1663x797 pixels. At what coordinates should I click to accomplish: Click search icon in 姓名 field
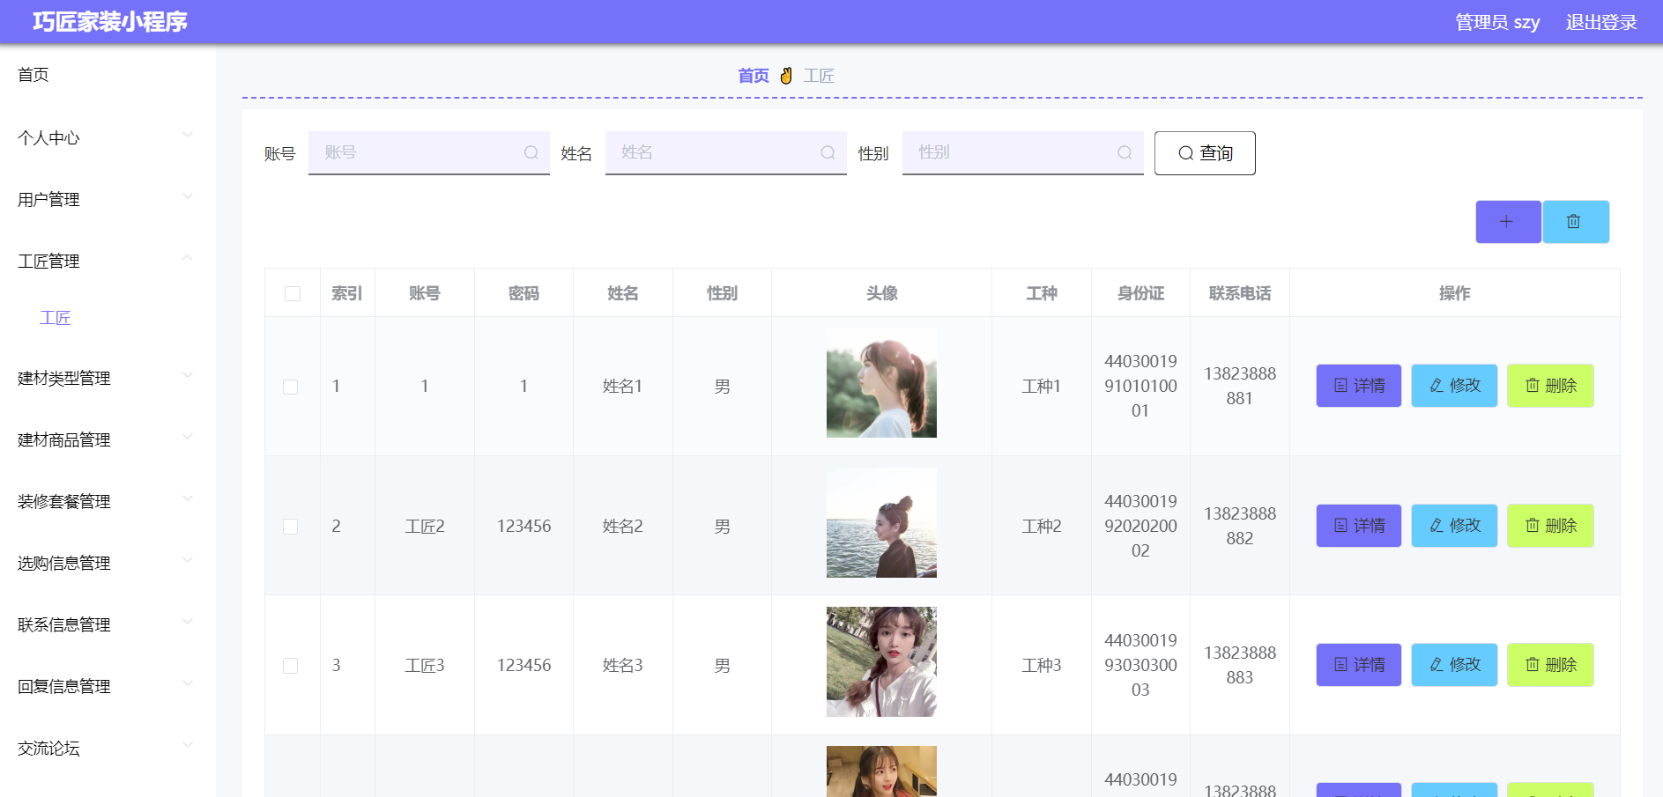(828, 152)
